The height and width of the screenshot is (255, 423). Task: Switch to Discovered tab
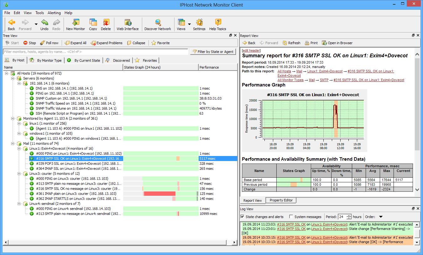118,60
